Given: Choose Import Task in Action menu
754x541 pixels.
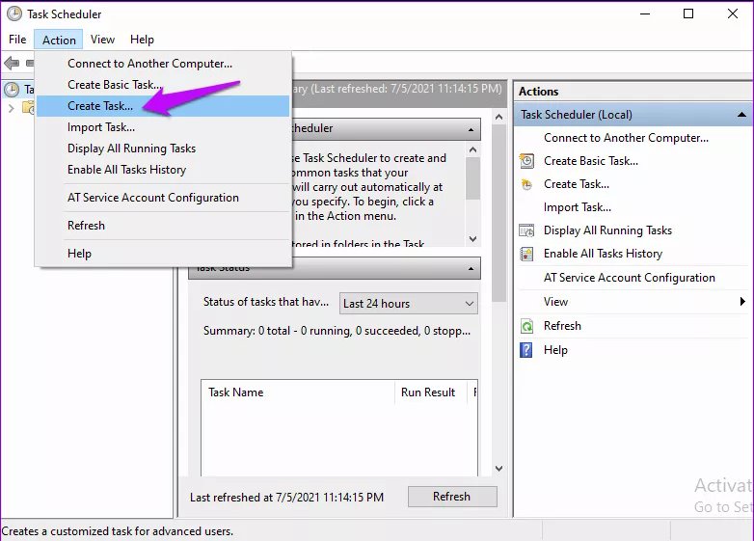Looking at the screenshot, I should (163, 127).
